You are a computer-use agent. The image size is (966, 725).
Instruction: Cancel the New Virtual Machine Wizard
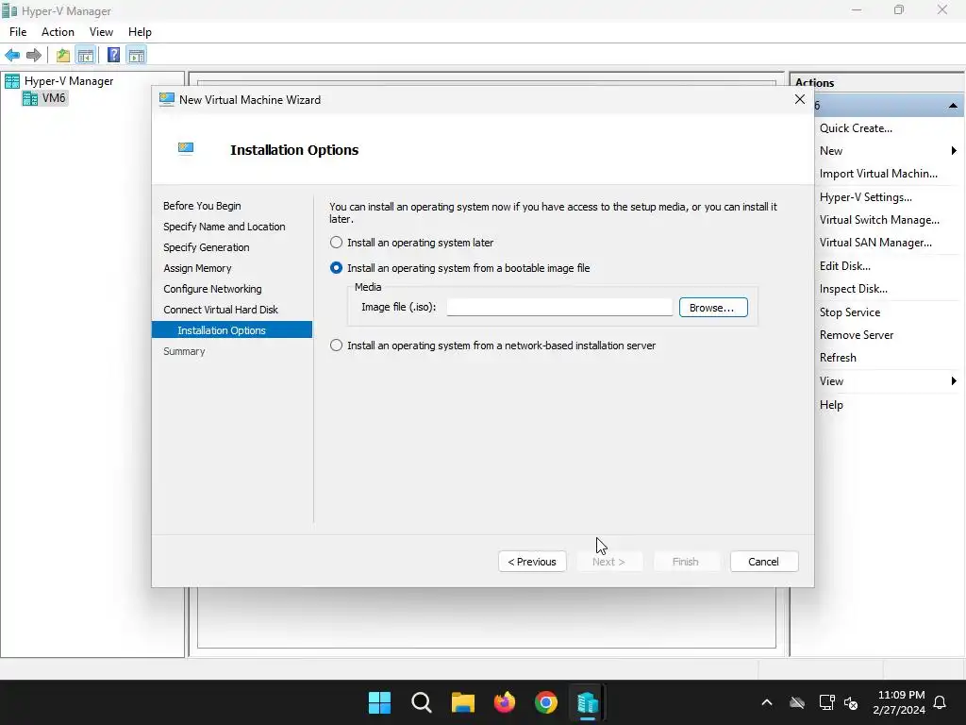coord(764,562)
